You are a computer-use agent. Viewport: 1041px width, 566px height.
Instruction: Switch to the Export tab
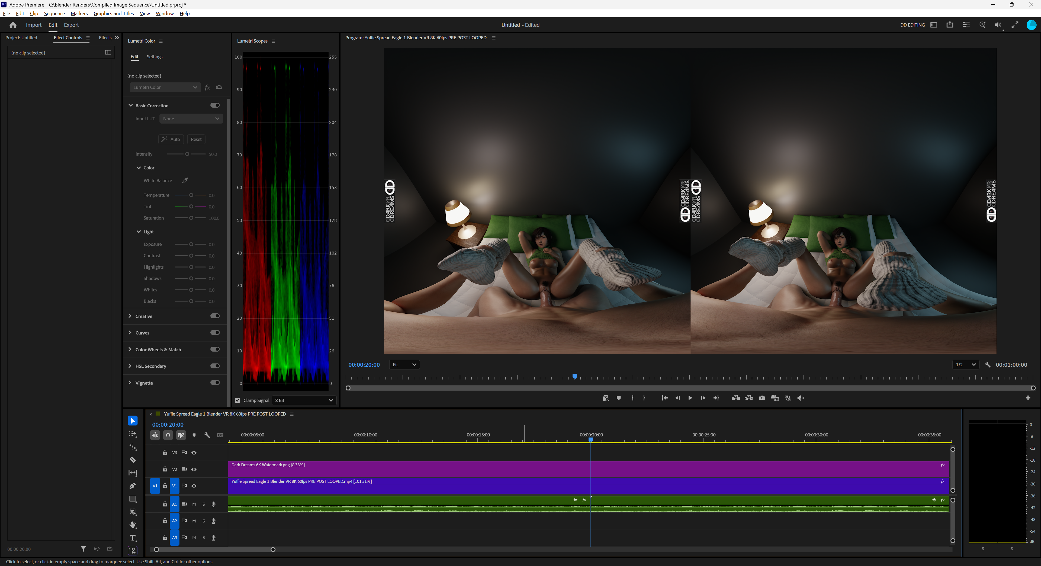[x=71, y=25]
